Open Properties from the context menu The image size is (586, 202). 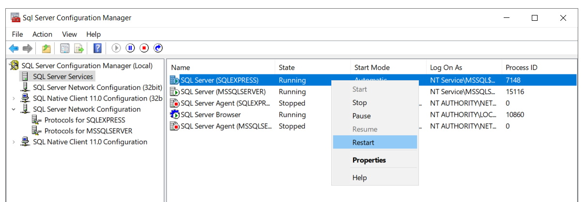point(369,160)
